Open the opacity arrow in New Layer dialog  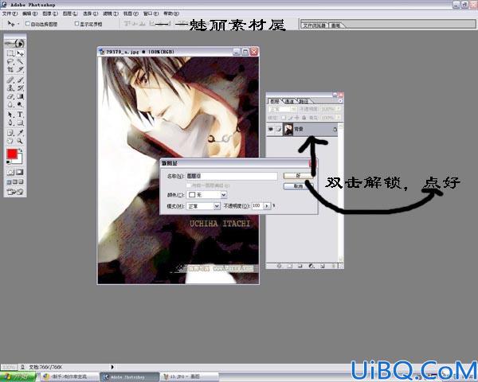pyautogui.click(x=267, y=206)
